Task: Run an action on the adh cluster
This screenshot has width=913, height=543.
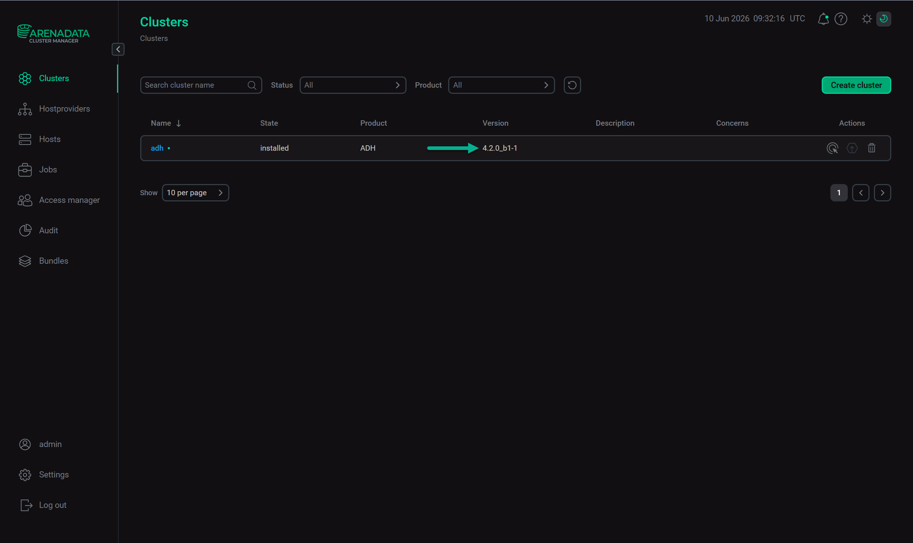Action: 832,148
